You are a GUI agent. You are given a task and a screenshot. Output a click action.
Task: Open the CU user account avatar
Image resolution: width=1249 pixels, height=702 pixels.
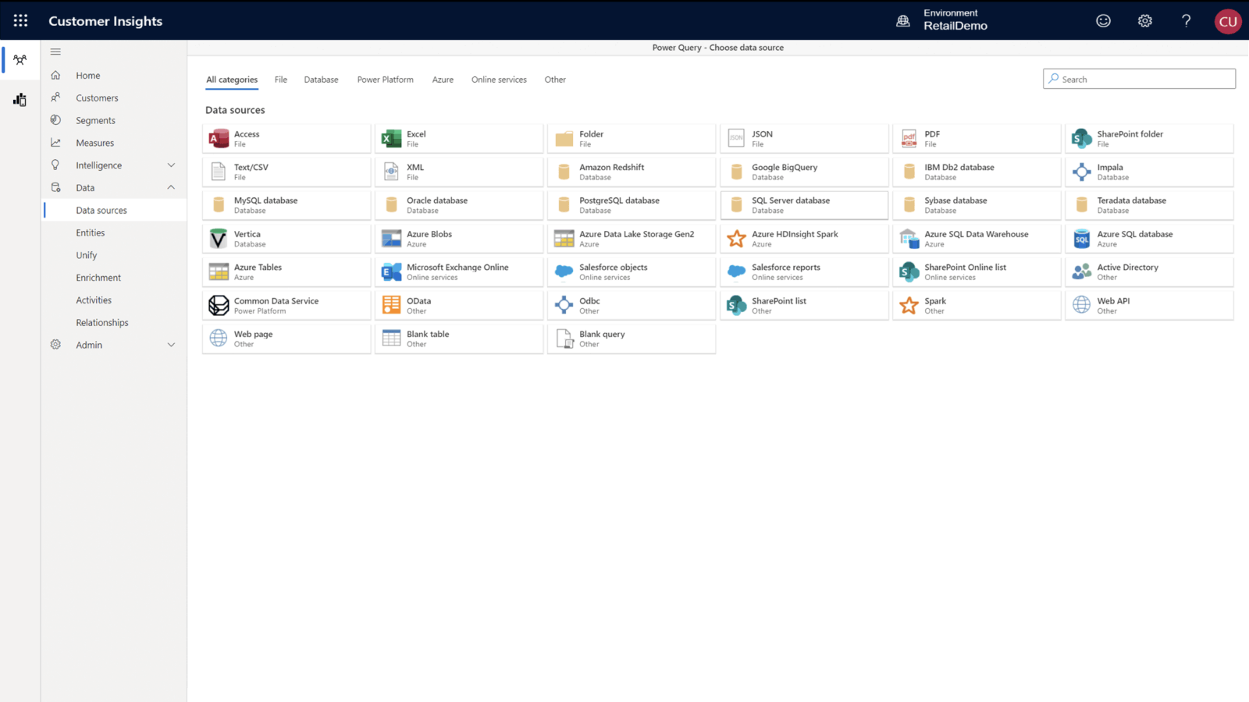point(1228,21)
